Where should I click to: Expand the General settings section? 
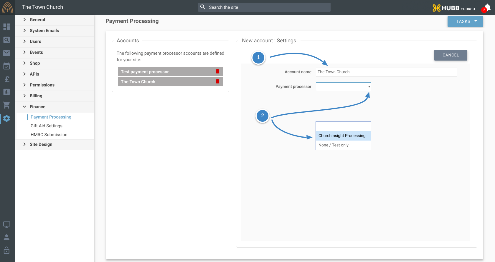pos(55,20)
